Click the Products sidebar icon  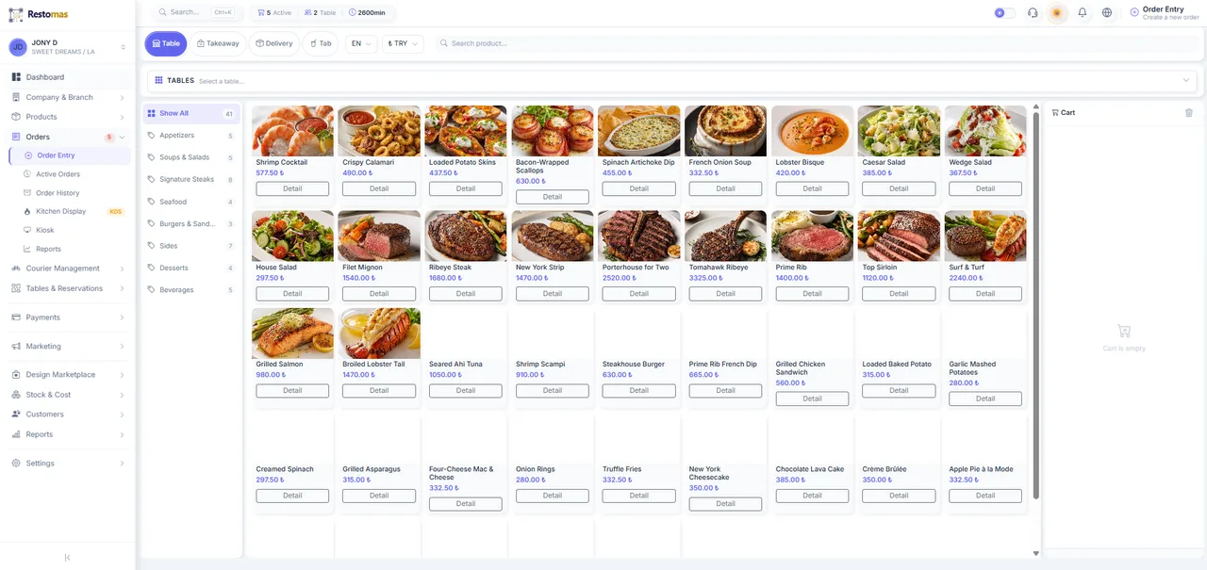pos(16,117)
